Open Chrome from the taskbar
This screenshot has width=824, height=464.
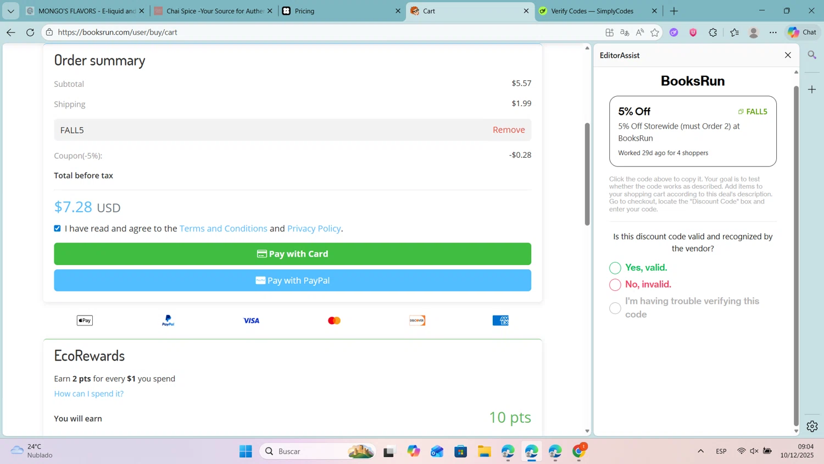(579, 451)
